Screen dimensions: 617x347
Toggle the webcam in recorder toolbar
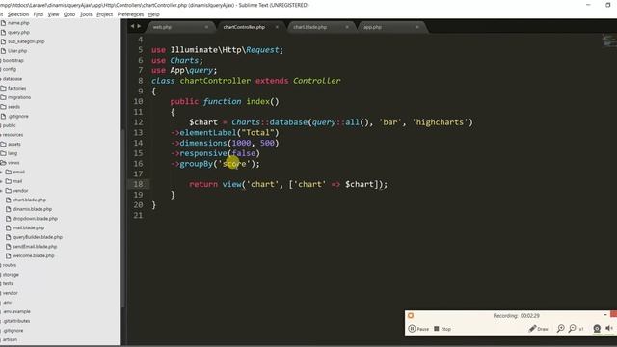pyautogui.click(x=597, y=328)
